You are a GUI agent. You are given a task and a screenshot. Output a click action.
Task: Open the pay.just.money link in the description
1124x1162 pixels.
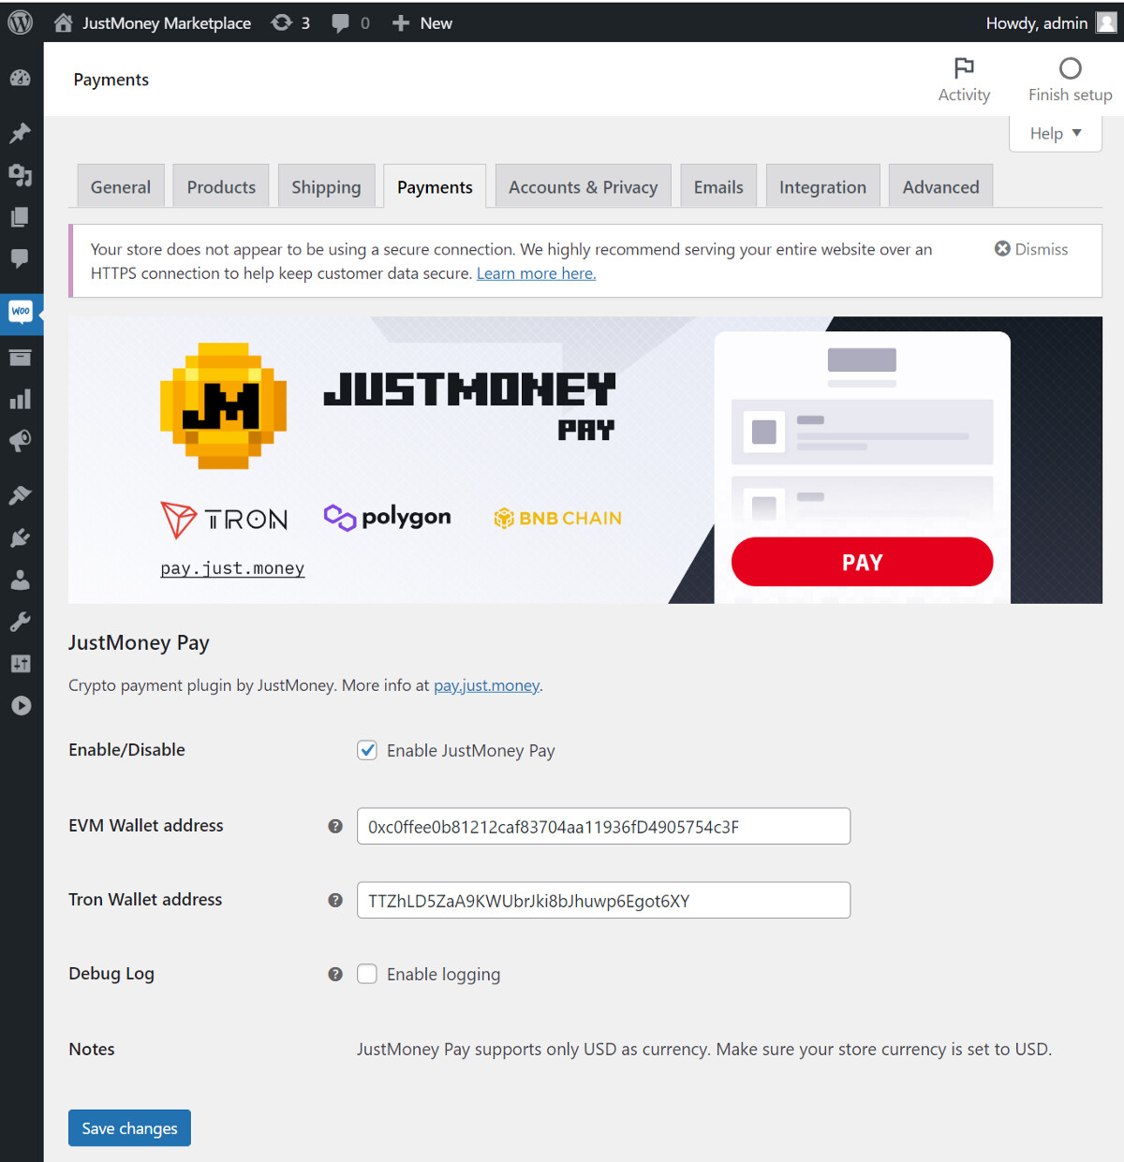click(x=486, y=685)
